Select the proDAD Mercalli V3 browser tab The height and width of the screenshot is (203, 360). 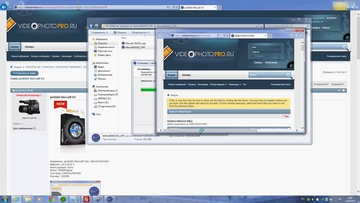click(198, 7)
